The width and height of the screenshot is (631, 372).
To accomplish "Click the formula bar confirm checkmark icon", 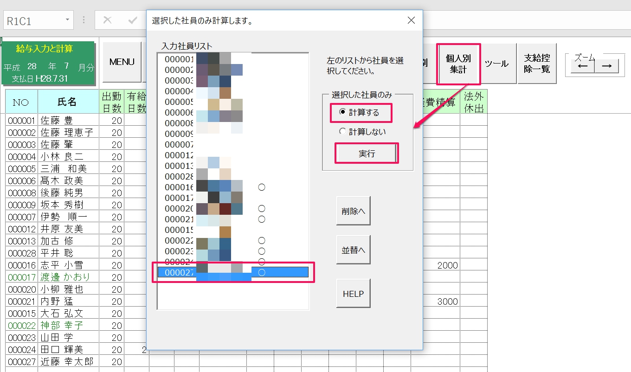I will pyautogui.click(x=133, y=20).
